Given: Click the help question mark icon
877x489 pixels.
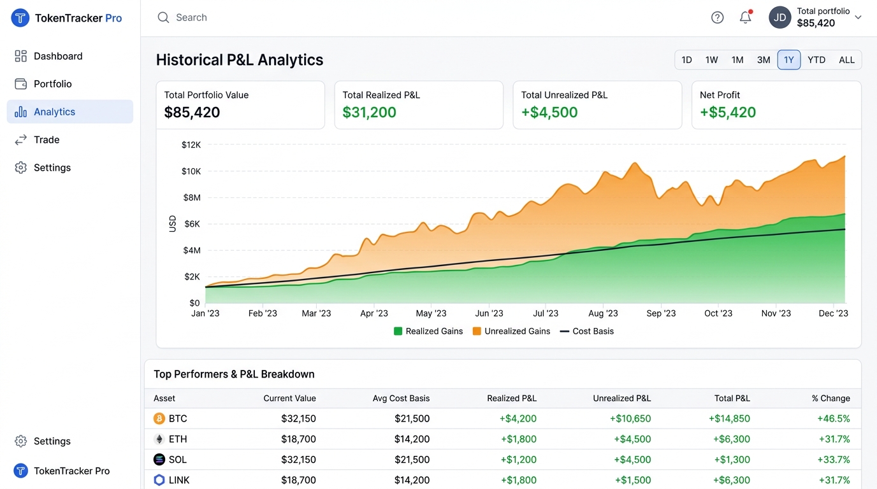Looking at the screenshot, I should click(x=717, y=18).
